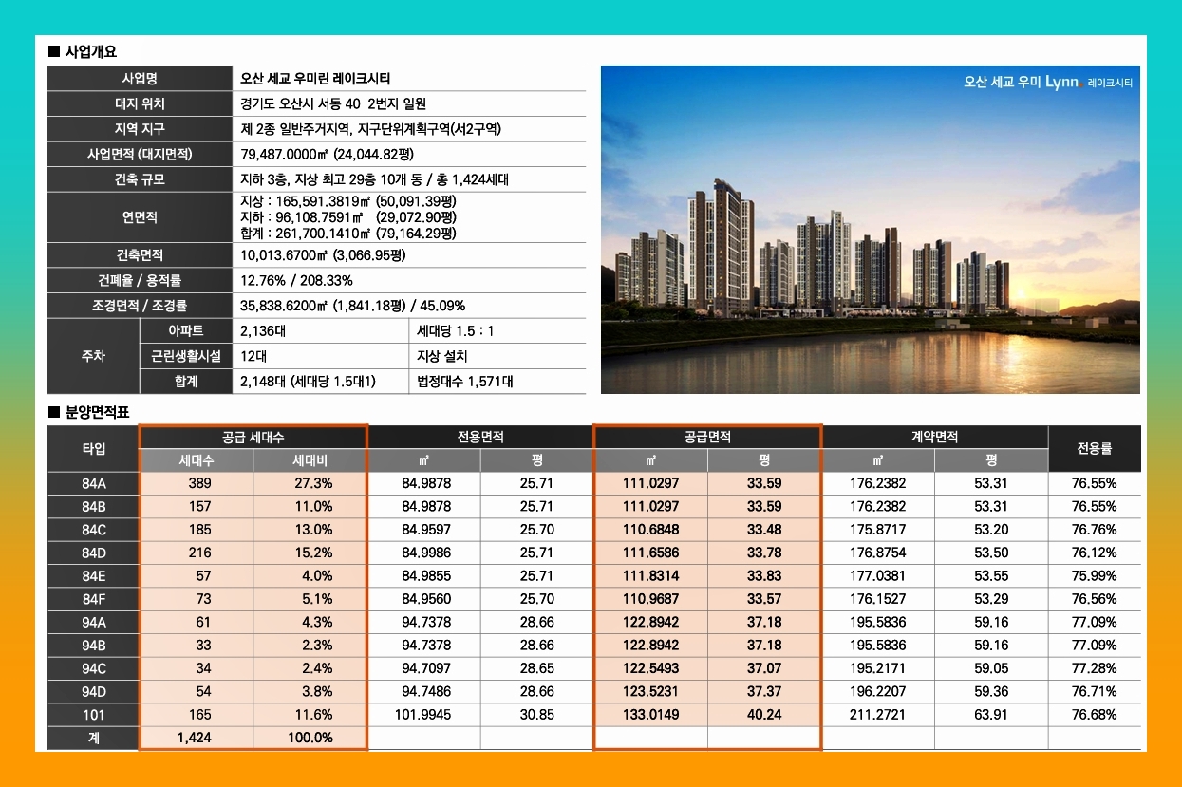
Task: Click the '12.76% / 208.33%' value
Action: 297,281
